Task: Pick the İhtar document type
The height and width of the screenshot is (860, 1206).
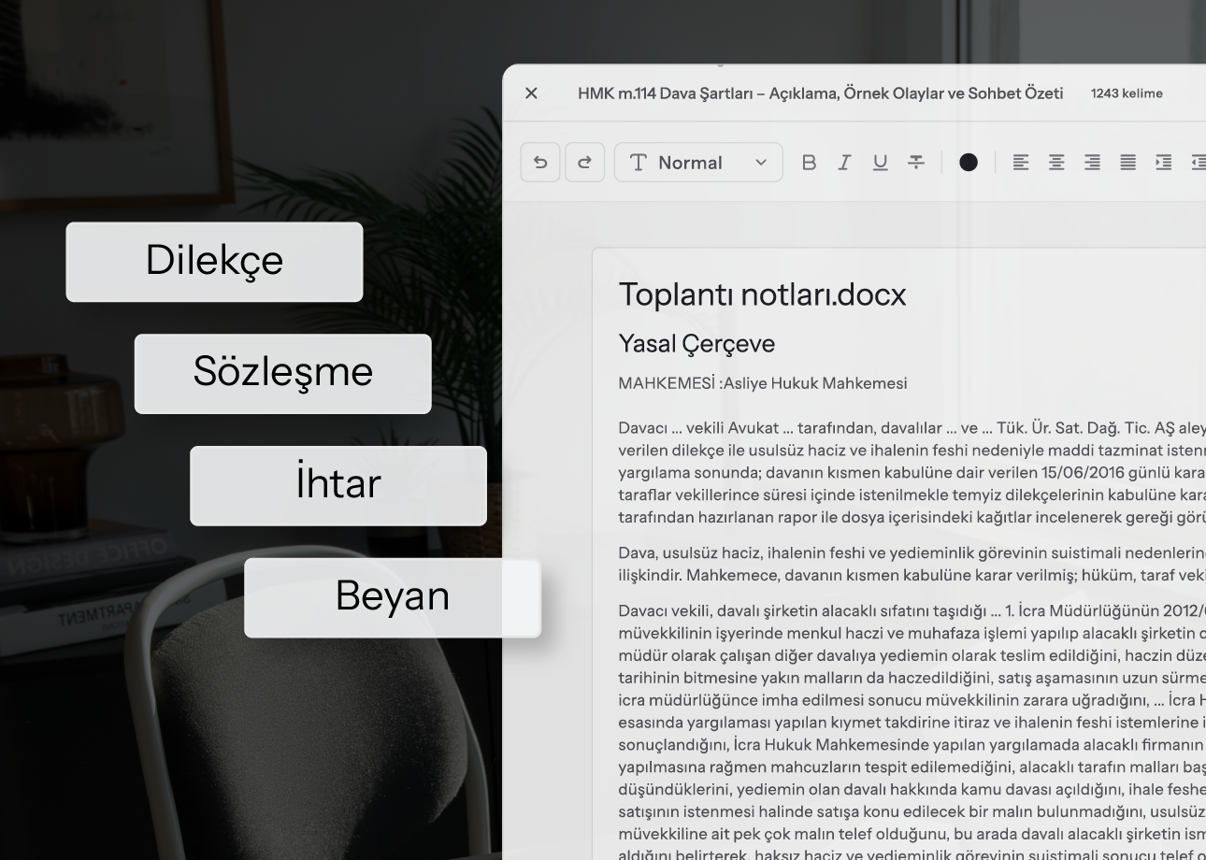Action: point(337,485)
